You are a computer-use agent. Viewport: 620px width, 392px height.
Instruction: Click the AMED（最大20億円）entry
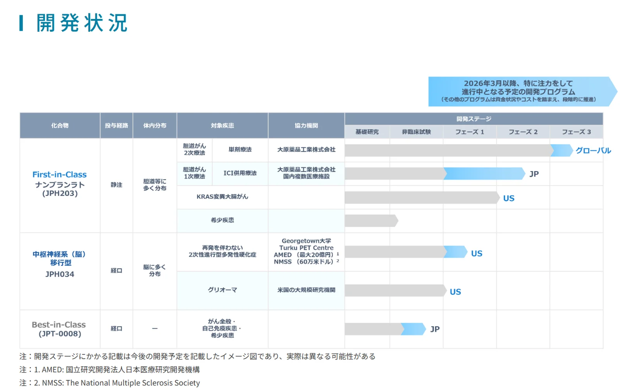point(306,255)
